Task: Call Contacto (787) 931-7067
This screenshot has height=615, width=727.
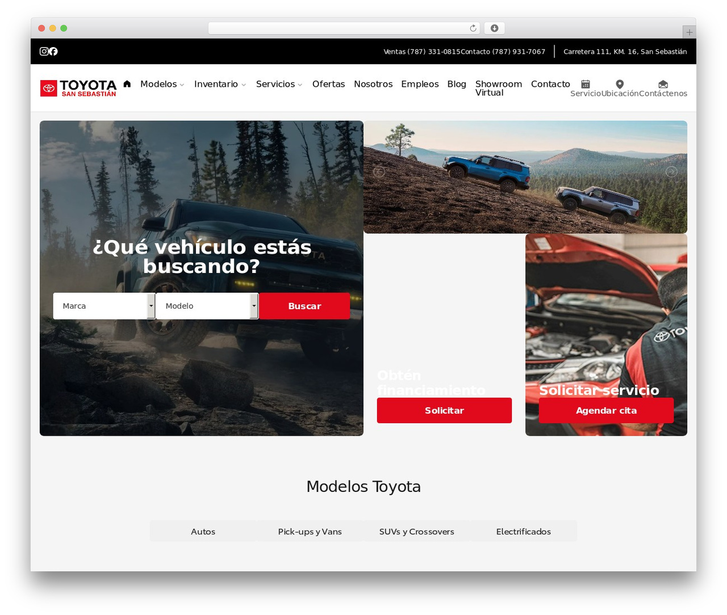Action: point(503,52)
